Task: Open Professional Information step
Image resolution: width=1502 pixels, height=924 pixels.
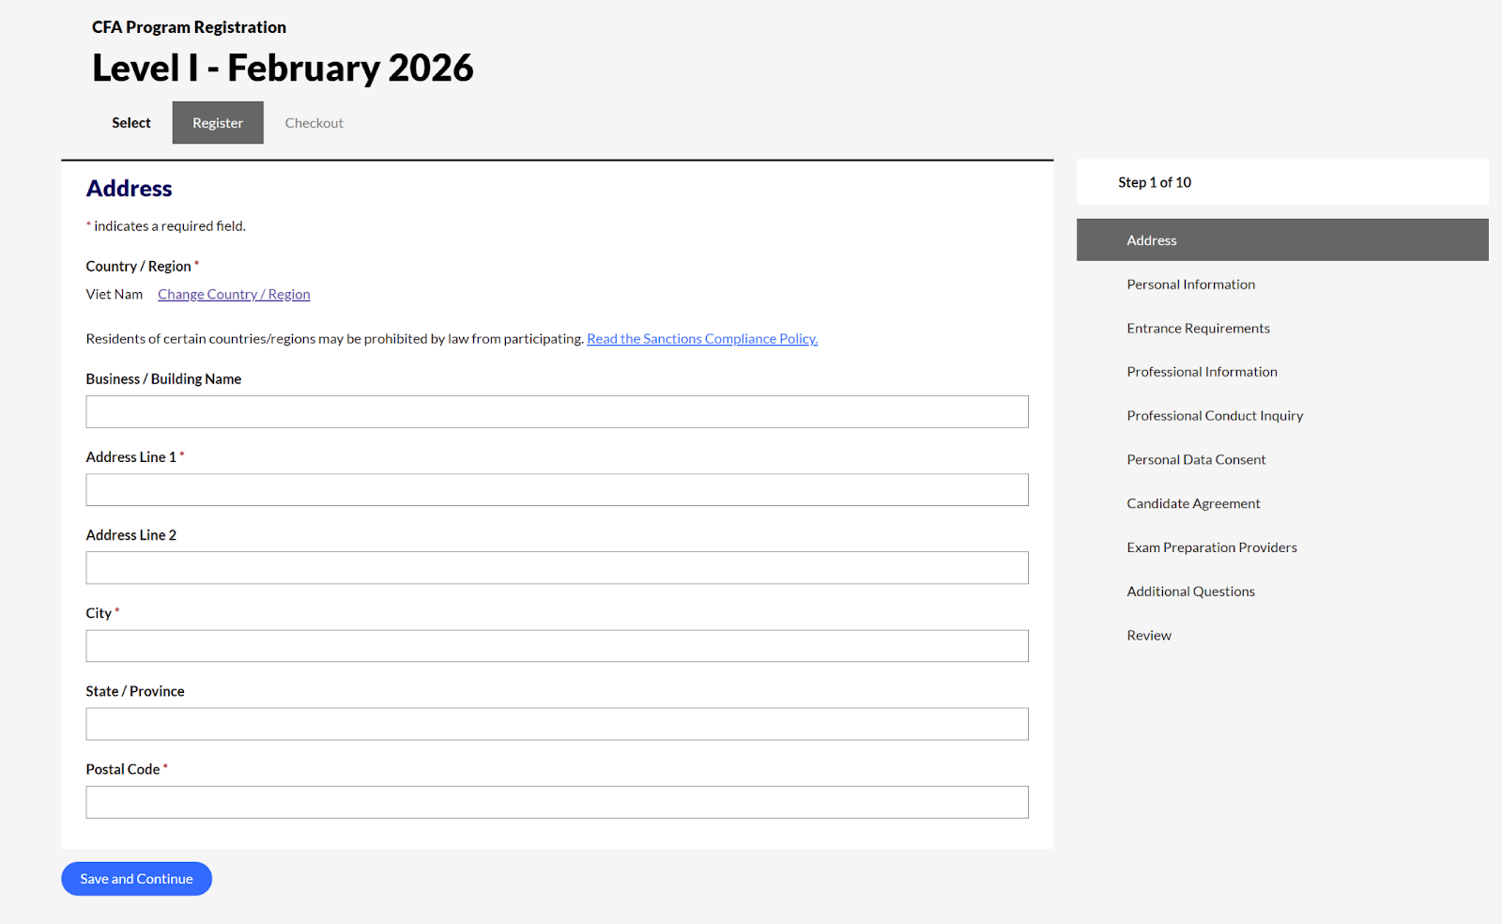Action: pyautogui.click(x=1202, y=372)
